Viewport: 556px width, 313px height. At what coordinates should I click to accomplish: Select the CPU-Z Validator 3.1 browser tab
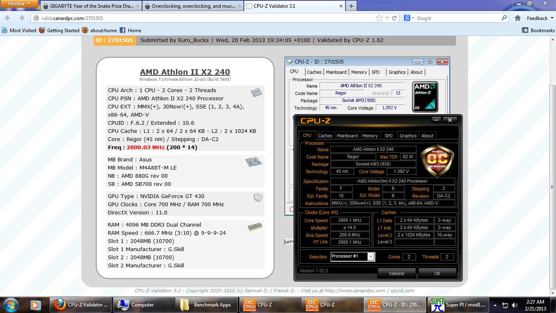294,6
